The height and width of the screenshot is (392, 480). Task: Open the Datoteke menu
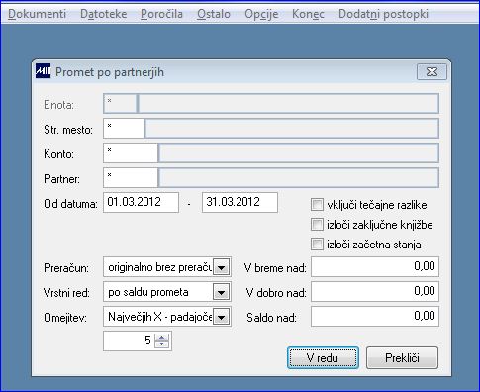[x=104, y=14]
